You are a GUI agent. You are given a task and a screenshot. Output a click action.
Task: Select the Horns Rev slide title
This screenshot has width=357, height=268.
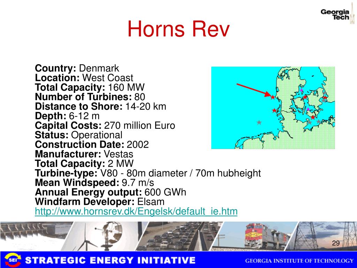(178, 29)
